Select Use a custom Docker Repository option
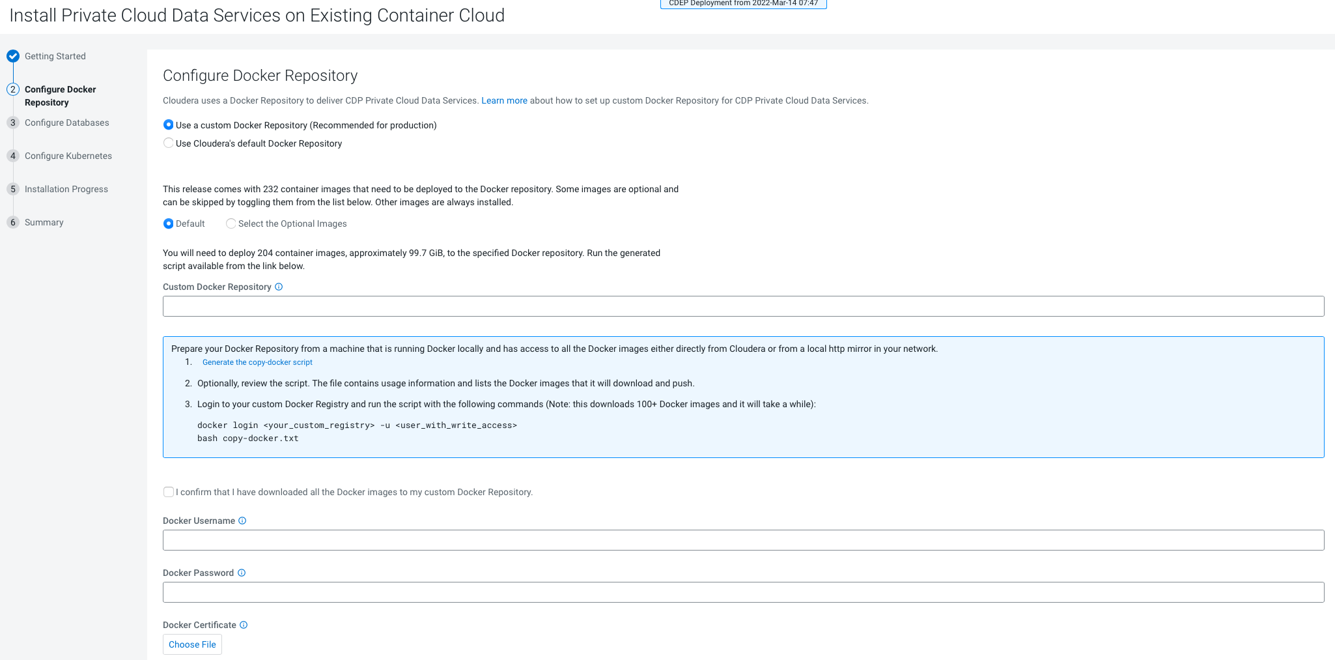Image resolution: width=1335 pixels, height=660 pixels. pos(169,125)
